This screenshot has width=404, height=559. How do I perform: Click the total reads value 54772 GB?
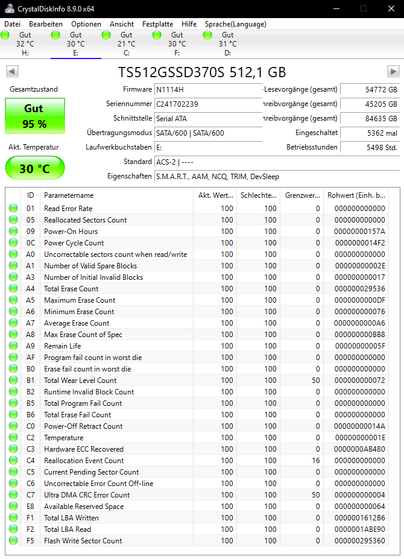click(x=370, y=89)
